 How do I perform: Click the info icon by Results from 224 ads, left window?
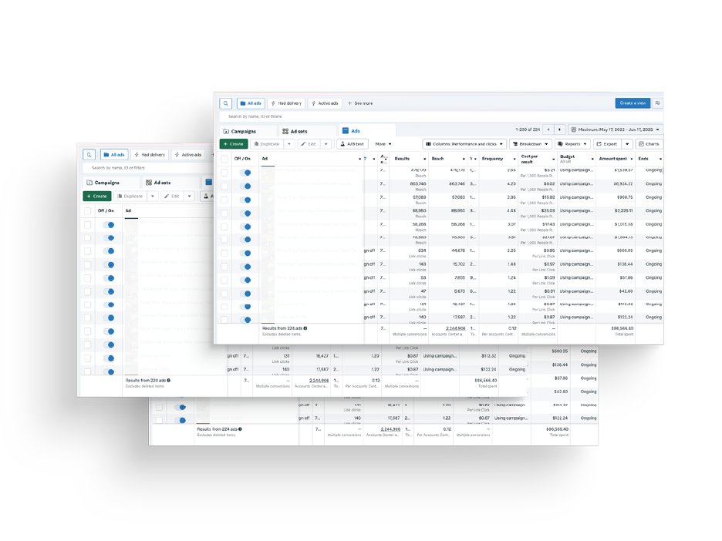[169, 381]
